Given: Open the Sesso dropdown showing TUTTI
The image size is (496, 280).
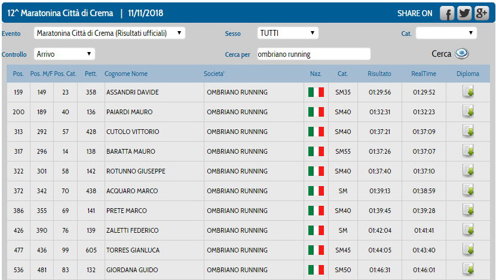Looking at the screenshot, I should pyautogui.click(x=288, y=33).
